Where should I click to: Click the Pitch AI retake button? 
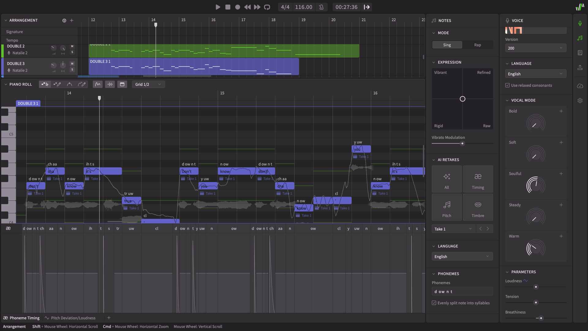[x=447, y=207]
